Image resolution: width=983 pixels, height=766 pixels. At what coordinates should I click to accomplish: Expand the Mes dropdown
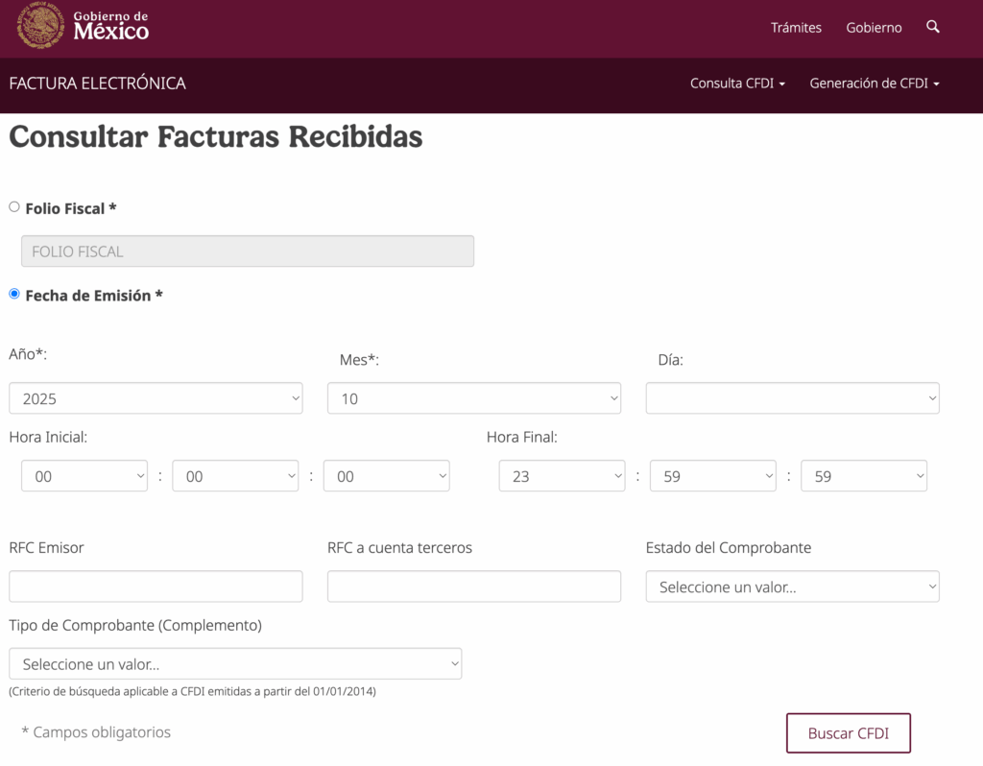474,398
